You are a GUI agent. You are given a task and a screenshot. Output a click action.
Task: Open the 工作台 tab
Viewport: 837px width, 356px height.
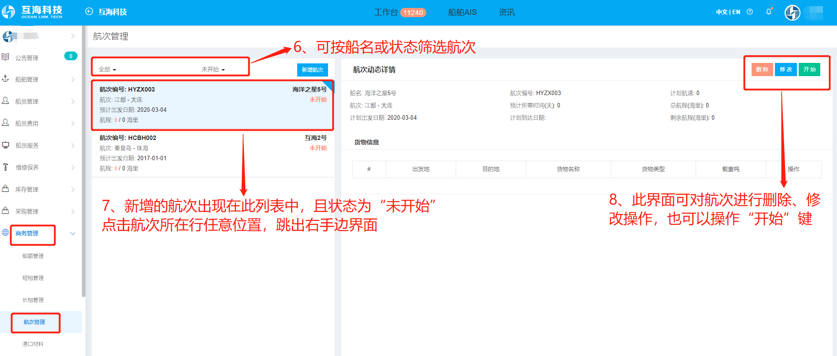tap(386, 12)
